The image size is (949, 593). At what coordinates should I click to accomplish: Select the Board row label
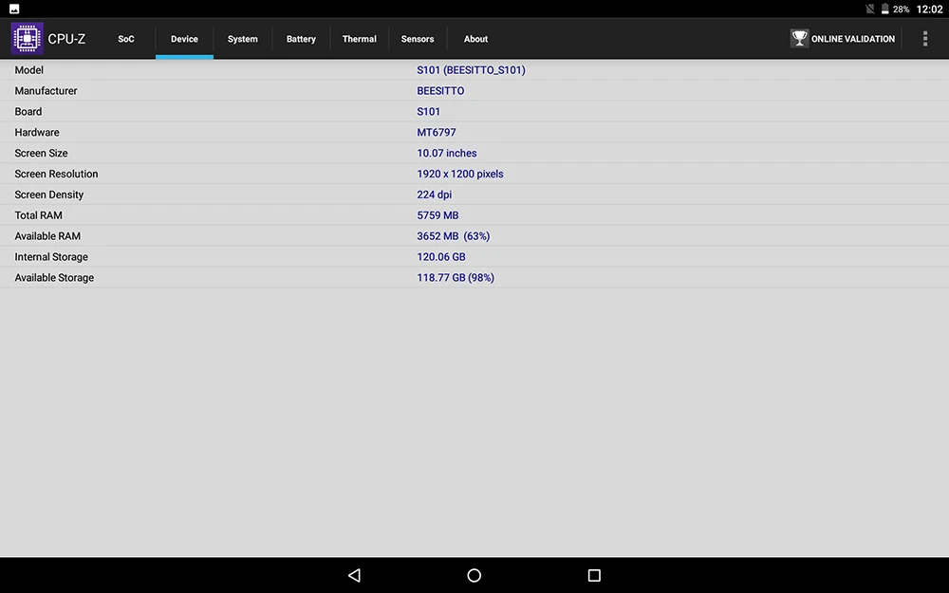pyautogui.click(x=28, y=111)
